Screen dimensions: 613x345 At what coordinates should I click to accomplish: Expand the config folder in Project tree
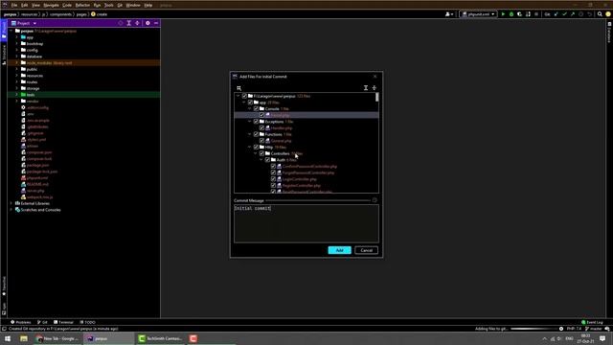click(x=17, y=50)
